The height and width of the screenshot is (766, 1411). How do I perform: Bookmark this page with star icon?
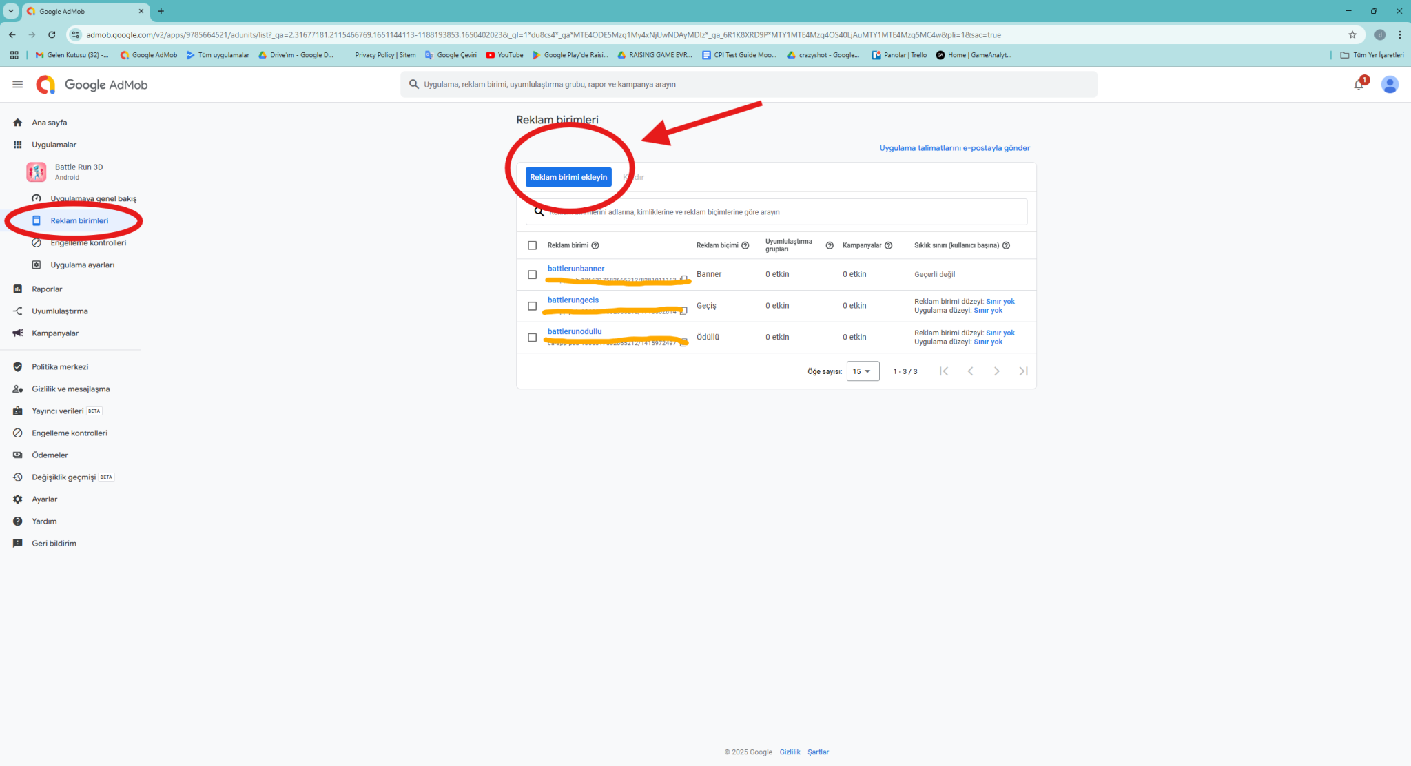coord(1352,34)
